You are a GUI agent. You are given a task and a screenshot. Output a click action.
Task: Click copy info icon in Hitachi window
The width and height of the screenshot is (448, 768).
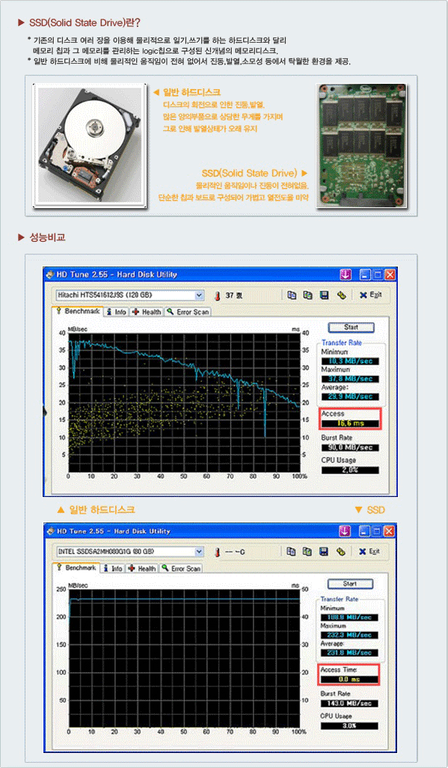click(292, 295)
